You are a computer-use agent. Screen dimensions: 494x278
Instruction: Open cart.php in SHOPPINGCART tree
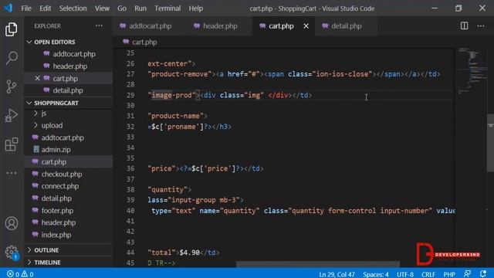(x=54, y=162)
